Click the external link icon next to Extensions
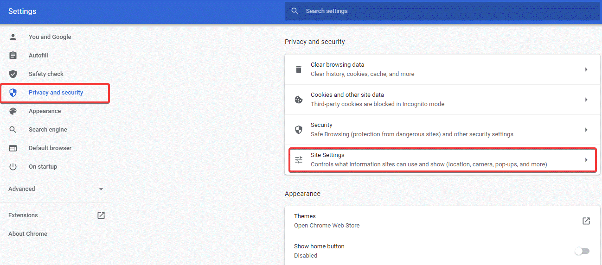Image resolution: width=602 pixels, height=265 pixels. pos(101,215)
